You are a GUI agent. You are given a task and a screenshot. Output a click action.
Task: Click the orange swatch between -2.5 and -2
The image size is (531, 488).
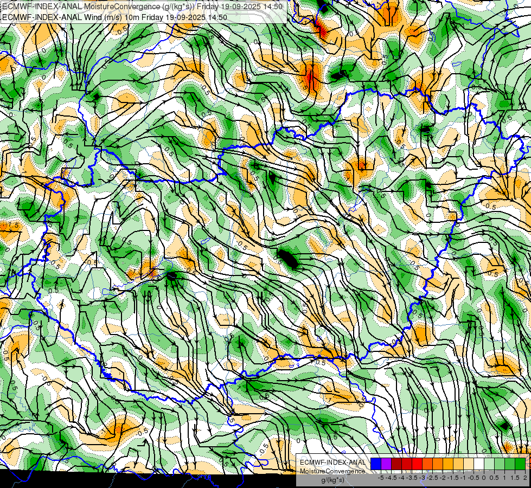click(x=438, y=464)
